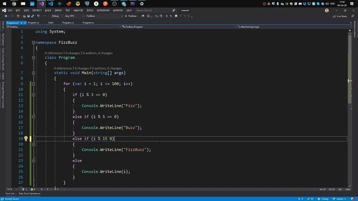
Task: Collapse the if (i % 3 == 0) block
Action: (34, 95)
